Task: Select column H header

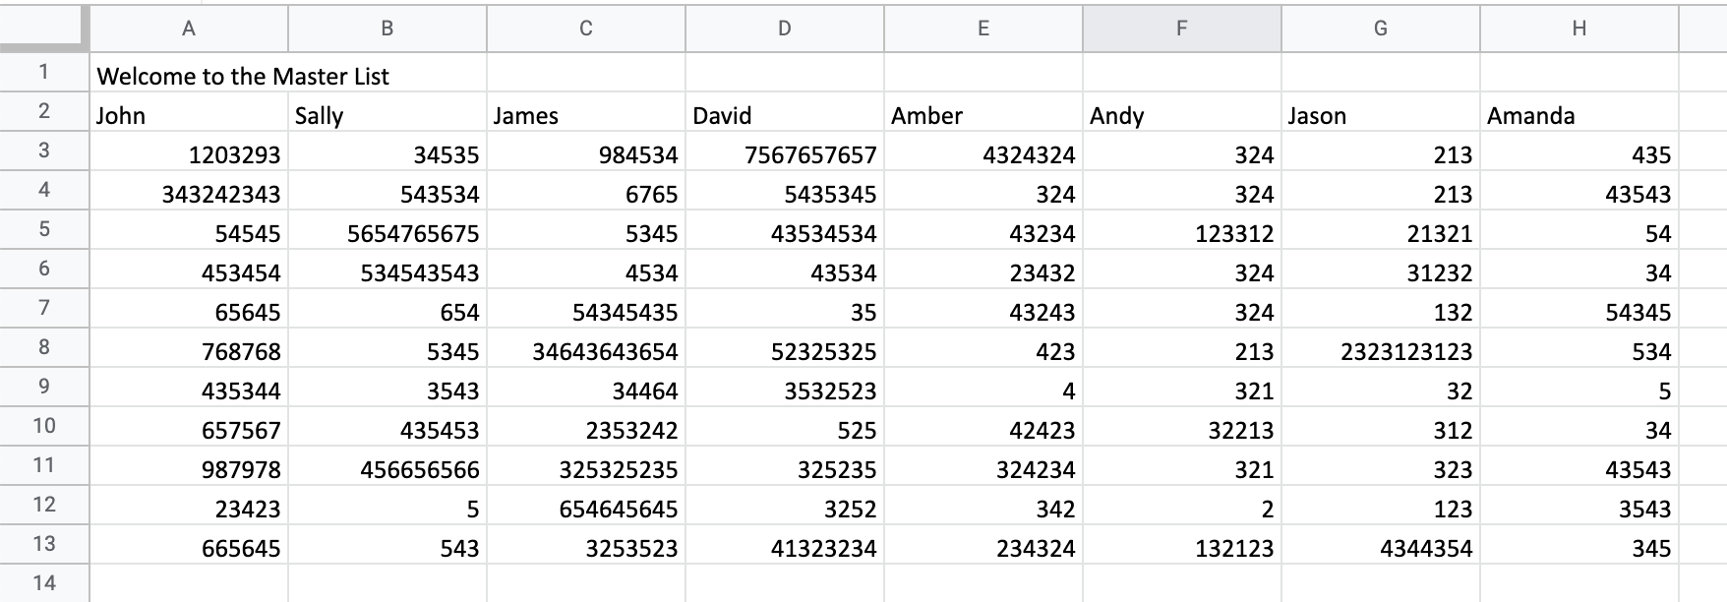Action: (x=1579, y=29)
